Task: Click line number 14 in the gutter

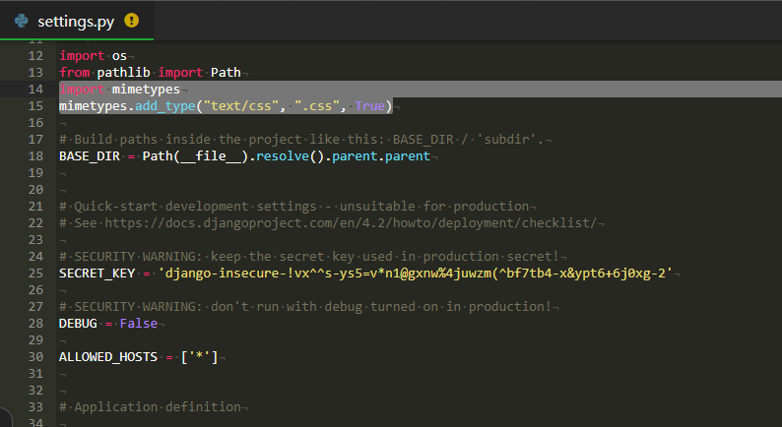Action: (35, 90)
